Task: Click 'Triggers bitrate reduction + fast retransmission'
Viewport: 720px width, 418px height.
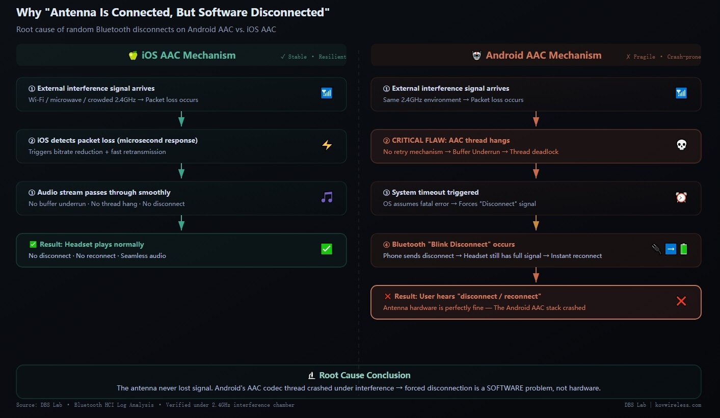Action: coord(97,152)
